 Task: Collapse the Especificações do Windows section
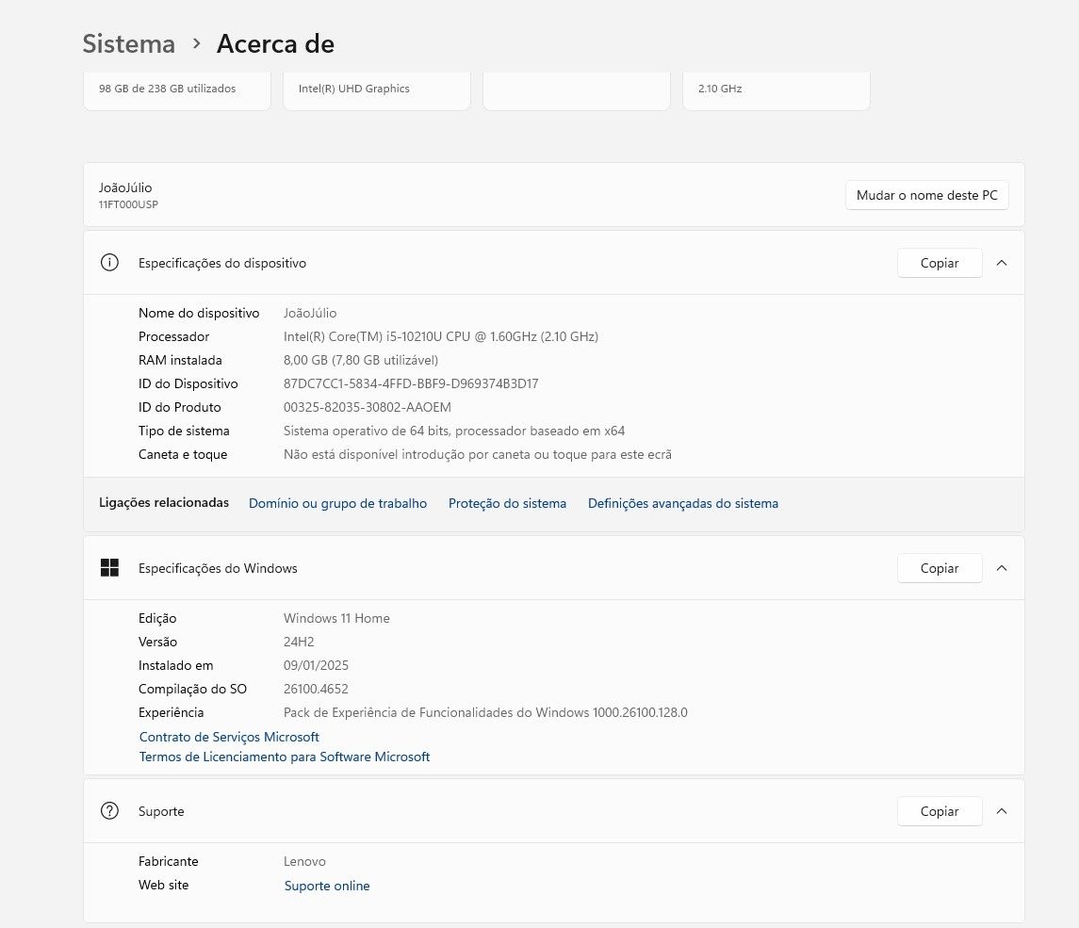pos(1002,568)
